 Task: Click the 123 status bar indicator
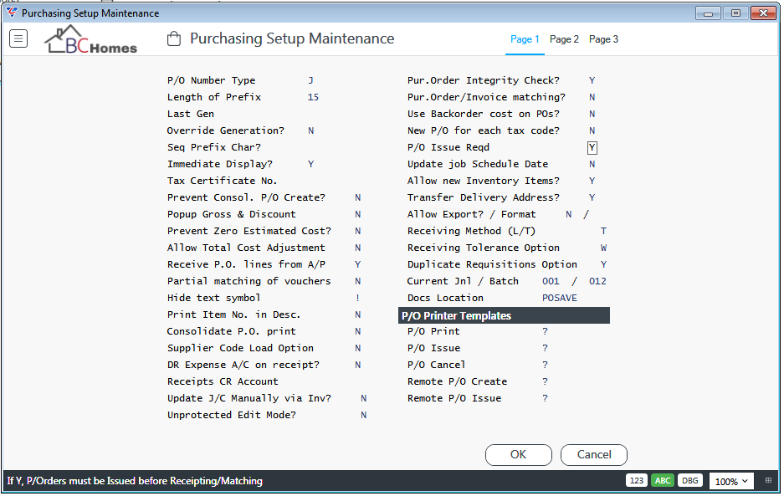pyautogui.click(x=637, y=481)
